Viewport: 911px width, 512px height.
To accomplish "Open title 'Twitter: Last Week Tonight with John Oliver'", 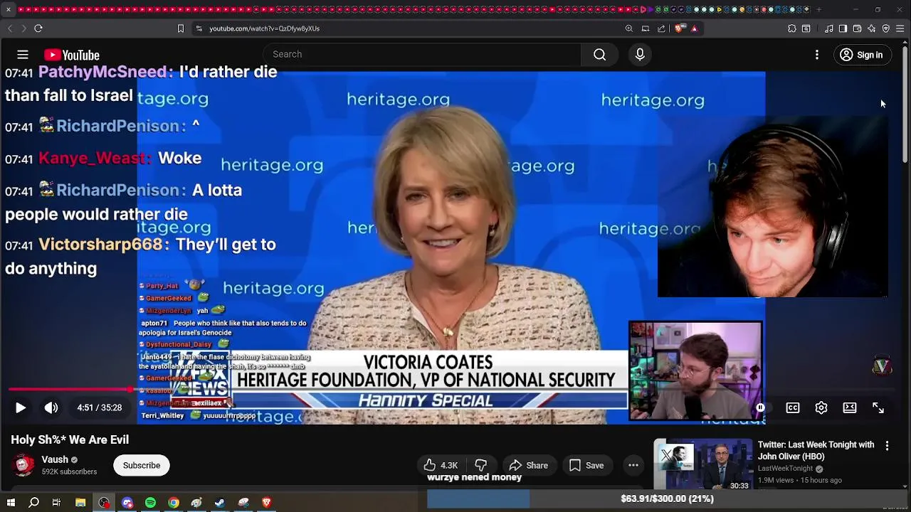I will (816, 450).
